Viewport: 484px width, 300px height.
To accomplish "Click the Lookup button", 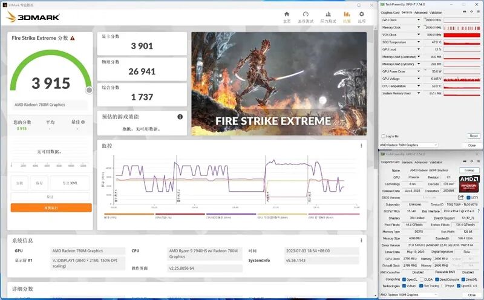I will [x=469, y=171].
